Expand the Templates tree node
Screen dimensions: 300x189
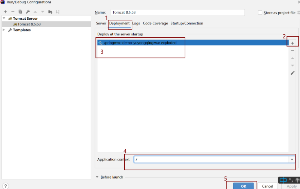[4, 30]
